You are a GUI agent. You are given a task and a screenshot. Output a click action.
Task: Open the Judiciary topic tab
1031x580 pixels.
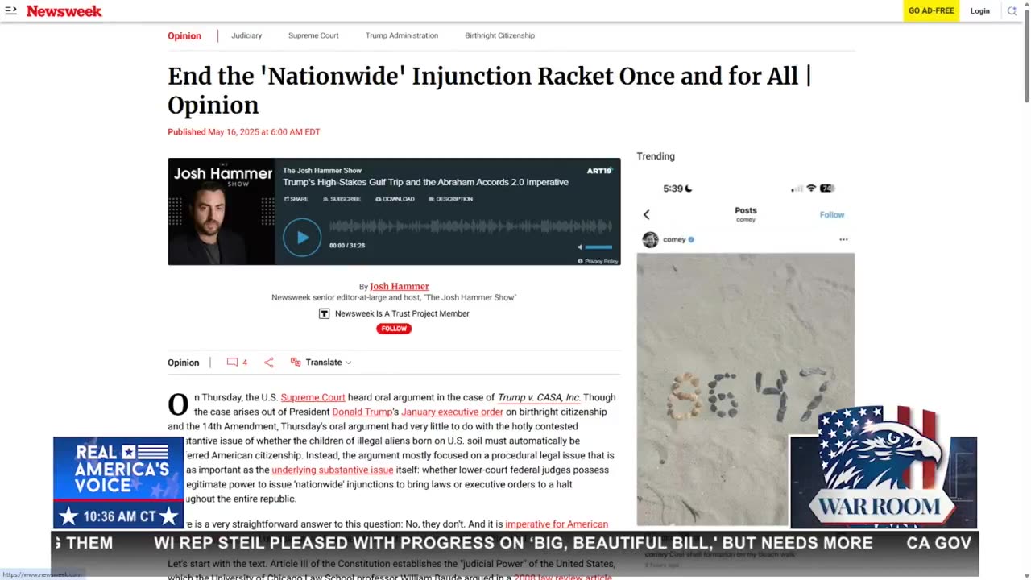click(246, 35)
